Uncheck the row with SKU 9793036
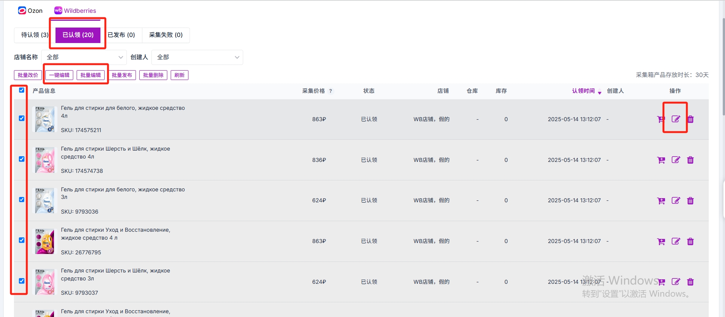Screen dimensions: 725x317 tap(22, 200)
